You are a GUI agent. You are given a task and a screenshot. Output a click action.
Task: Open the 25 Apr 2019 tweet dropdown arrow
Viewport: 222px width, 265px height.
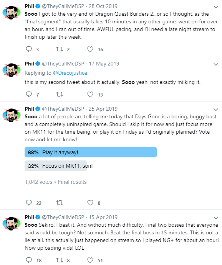216,110
